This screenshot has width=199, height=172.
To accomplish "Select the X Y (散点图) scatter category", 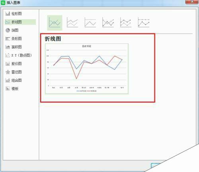I will click(19, 55).
